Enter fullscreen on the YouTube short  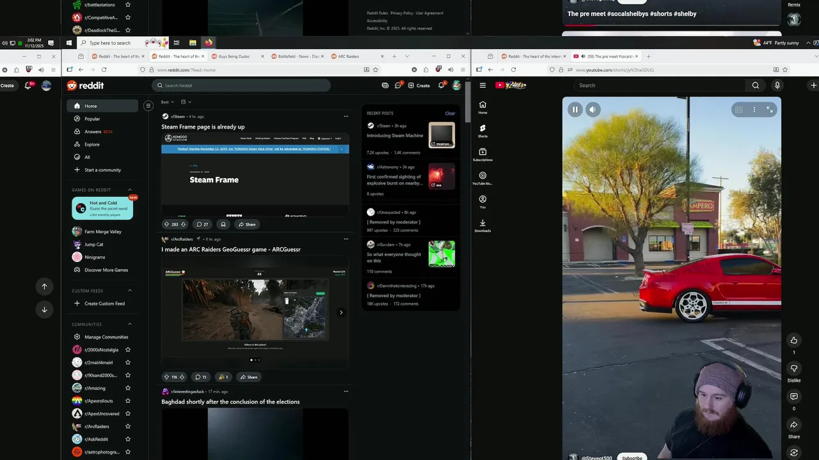[770, 109]
